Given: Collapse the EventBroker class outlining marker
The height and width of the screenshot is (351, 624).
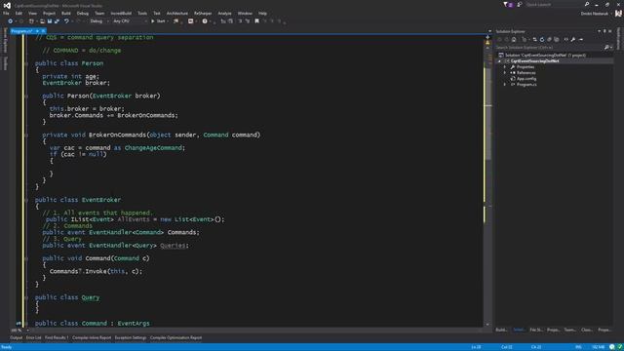Looking at the screenshot, I should pos(26,200).
